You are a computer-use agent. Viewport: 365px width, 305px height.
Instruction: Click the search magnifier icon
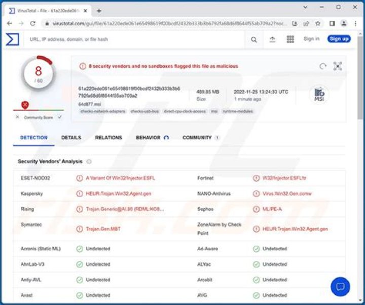click(x=254, y=40)
